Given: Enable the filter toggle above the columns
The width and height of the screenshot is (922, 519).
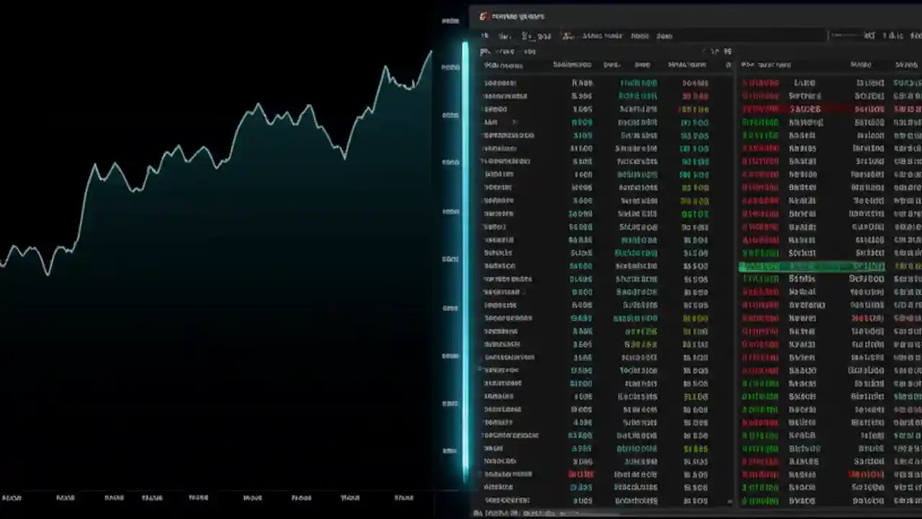Looking at the screenshot, I should (728, 65).
